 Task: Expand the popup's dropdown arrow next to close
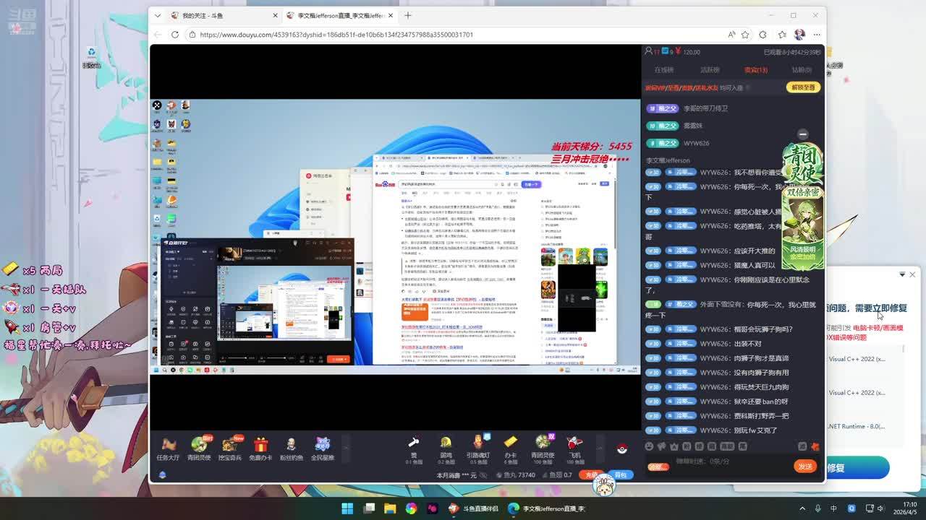[x=901, y=274]
